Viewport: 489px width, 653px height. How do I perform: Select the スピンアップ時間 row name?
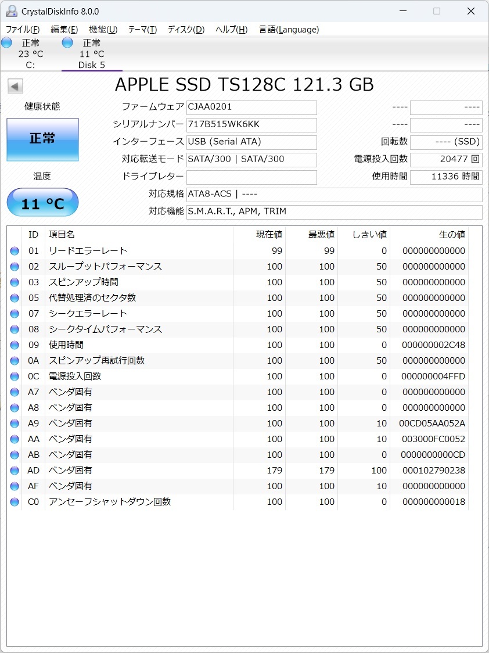[x=84, y=282]
